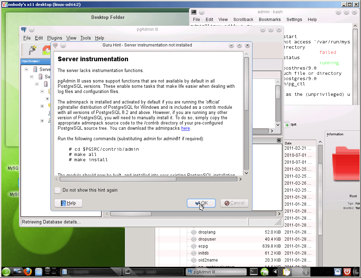Launch Firefox from the taskbar
Screen dimensions: 361x278
28,272
